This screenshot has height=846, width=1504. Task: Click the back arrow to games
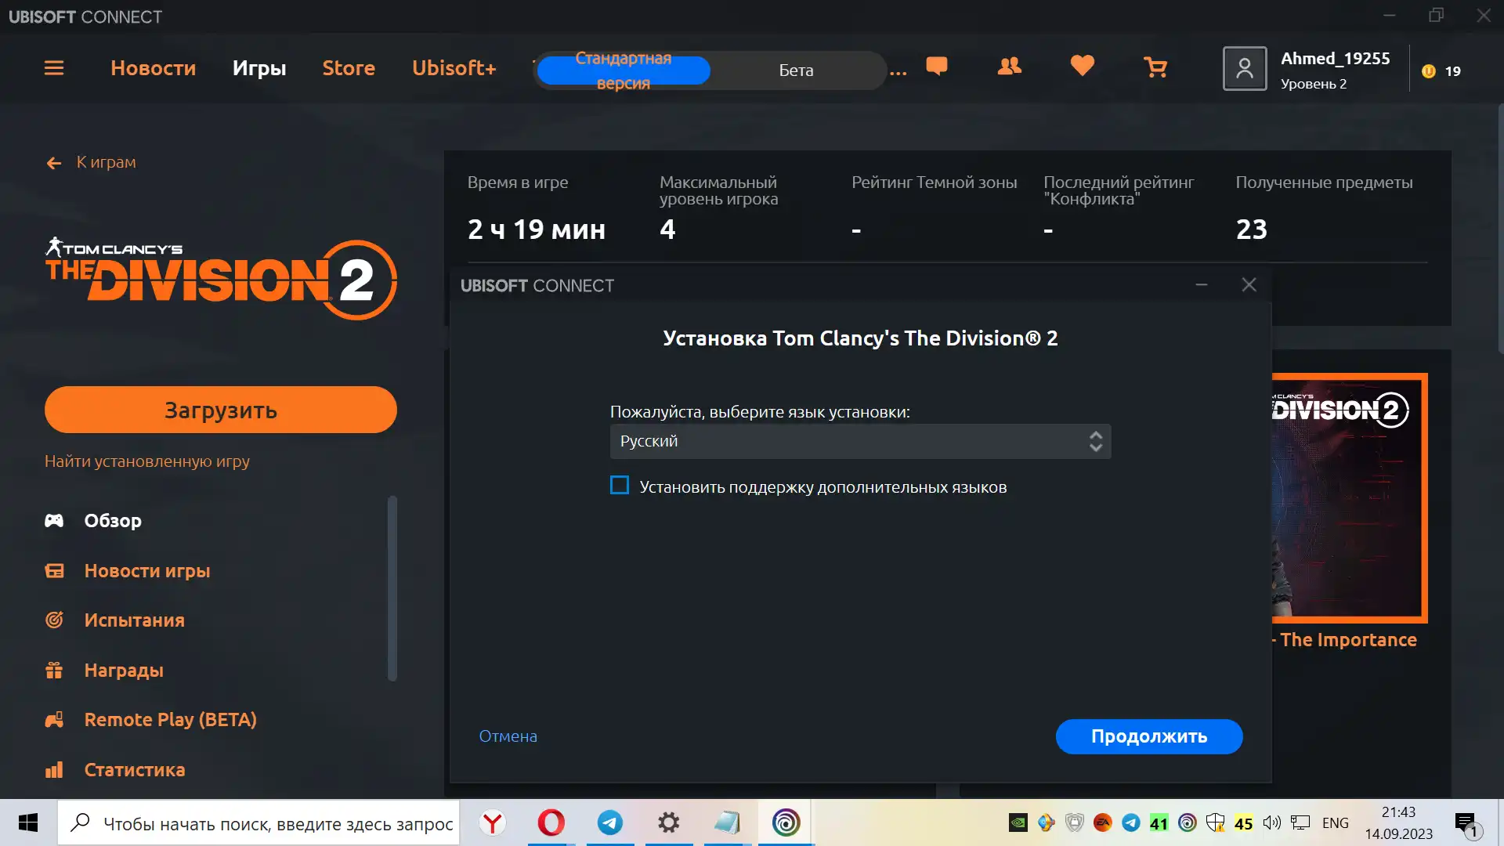[x=54, y=163]
